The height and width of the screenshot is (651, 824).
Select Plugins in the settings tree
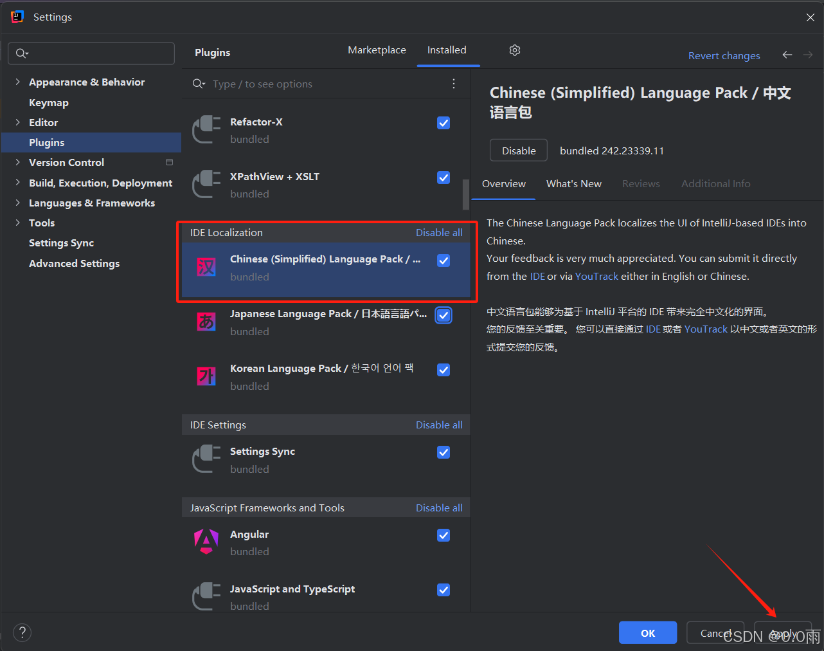[91, 142]
